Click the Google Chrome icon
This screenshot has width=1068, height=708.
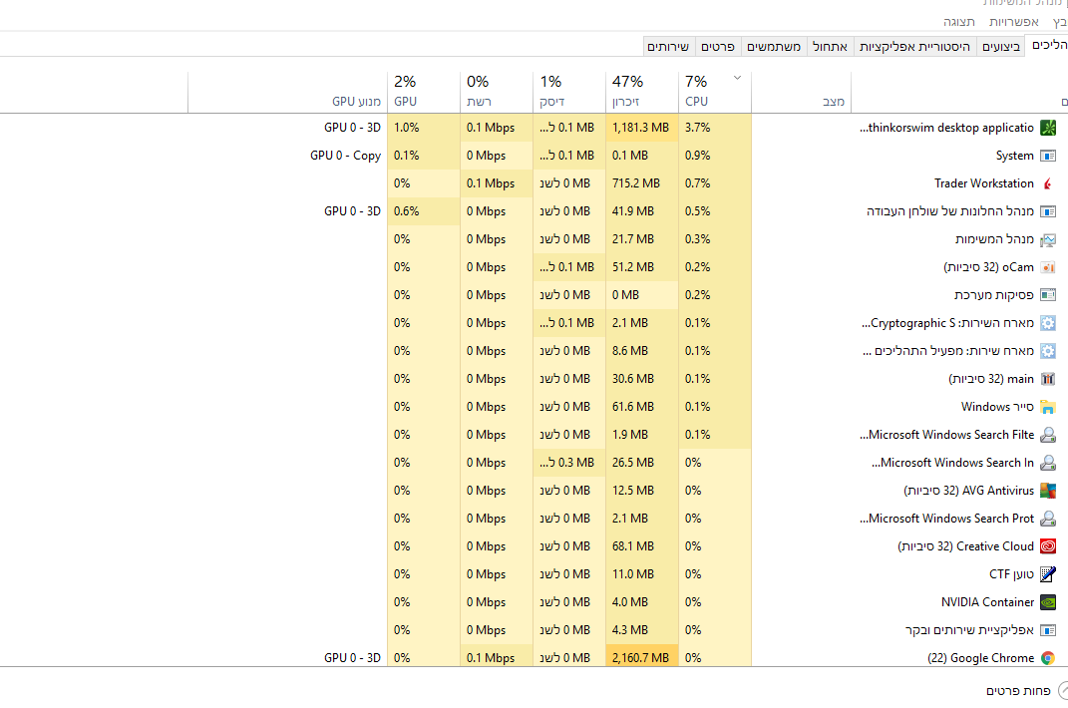1048,658
